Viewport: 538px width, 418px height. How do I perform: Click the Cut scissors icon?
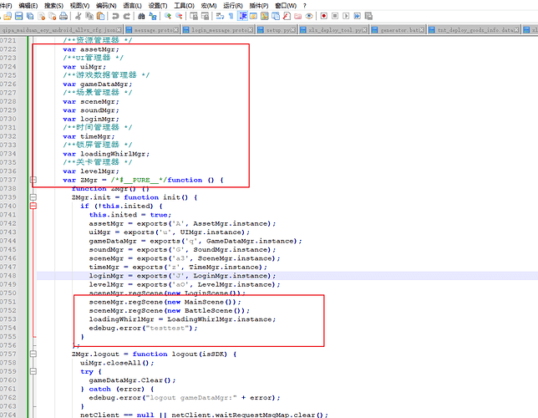(78, 16)
